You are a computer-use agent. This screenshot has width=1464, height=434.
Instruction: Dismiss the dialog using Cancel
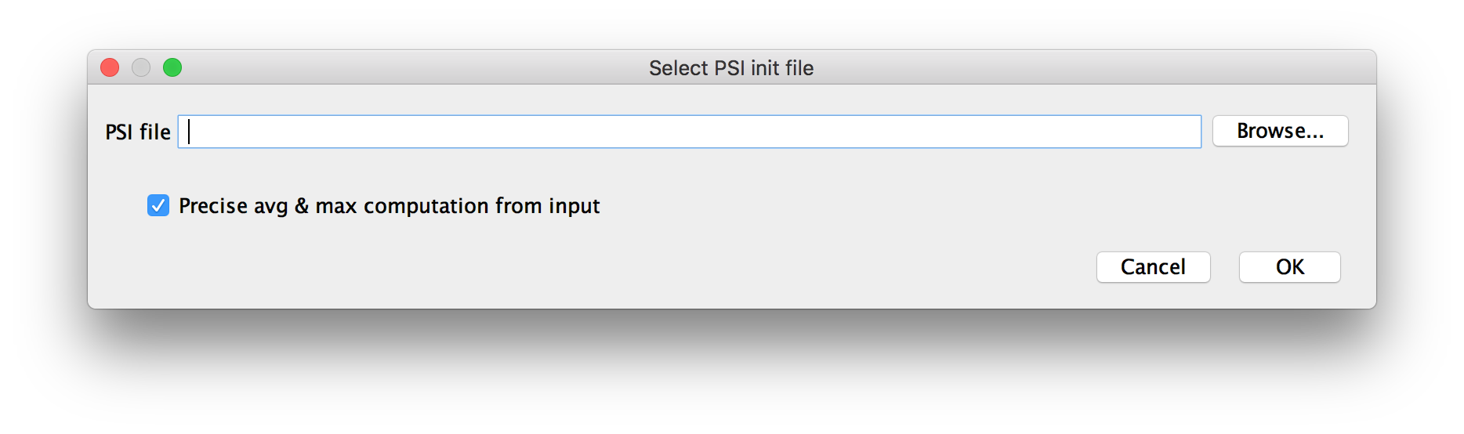click(x=1153, y=267)
